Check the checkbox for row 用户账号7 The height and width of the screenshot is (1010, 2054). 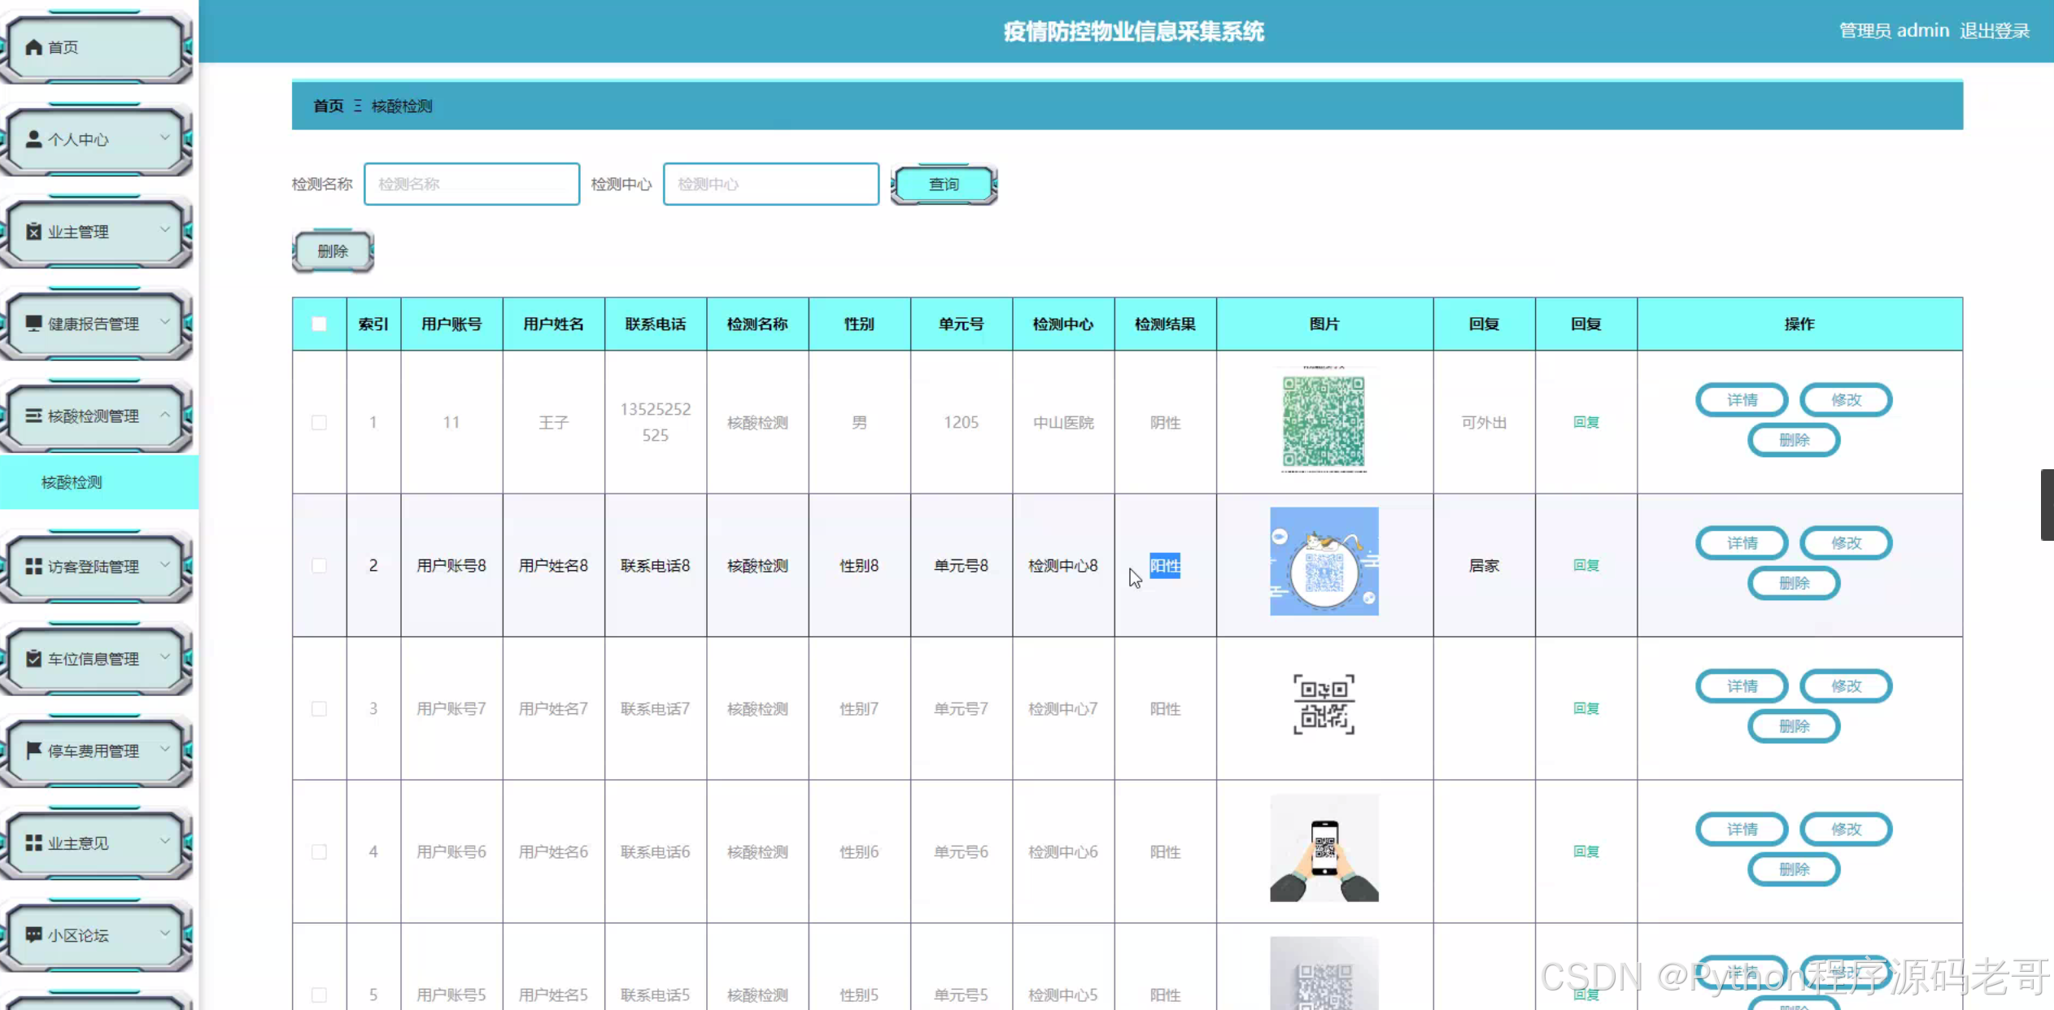coord(319,708)
